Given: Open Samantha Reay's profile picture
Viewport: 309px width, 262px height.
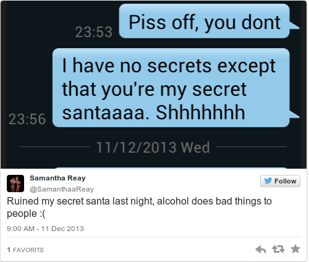Looking at the screenshot, I should point(15,184).
